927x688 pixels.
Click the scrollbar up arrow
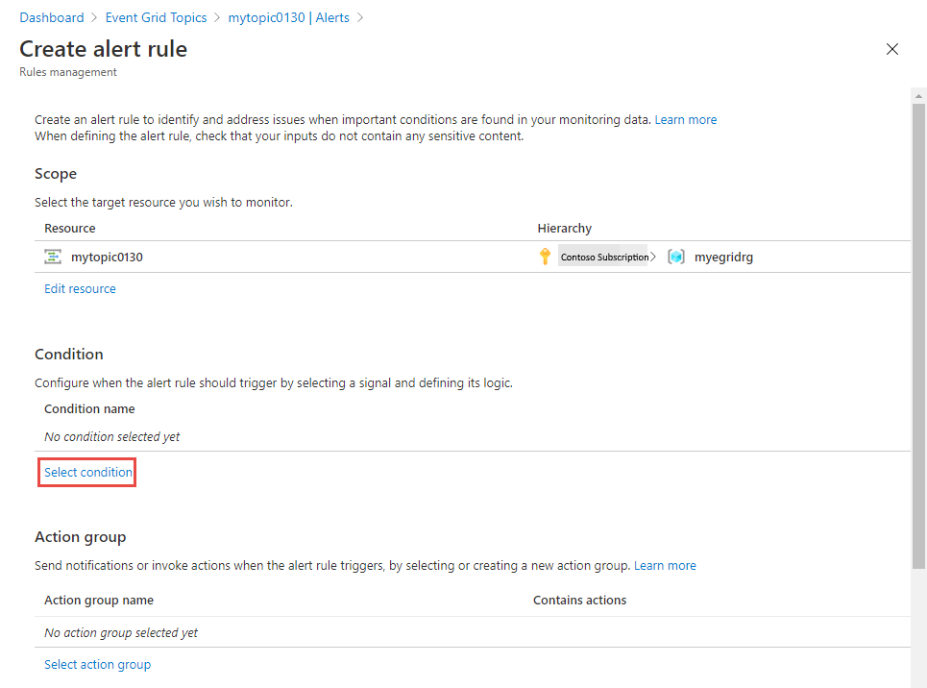coord(917,94)
